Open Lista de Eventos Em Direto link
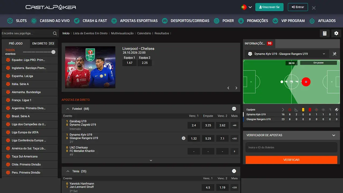 (x=90, y=33)
